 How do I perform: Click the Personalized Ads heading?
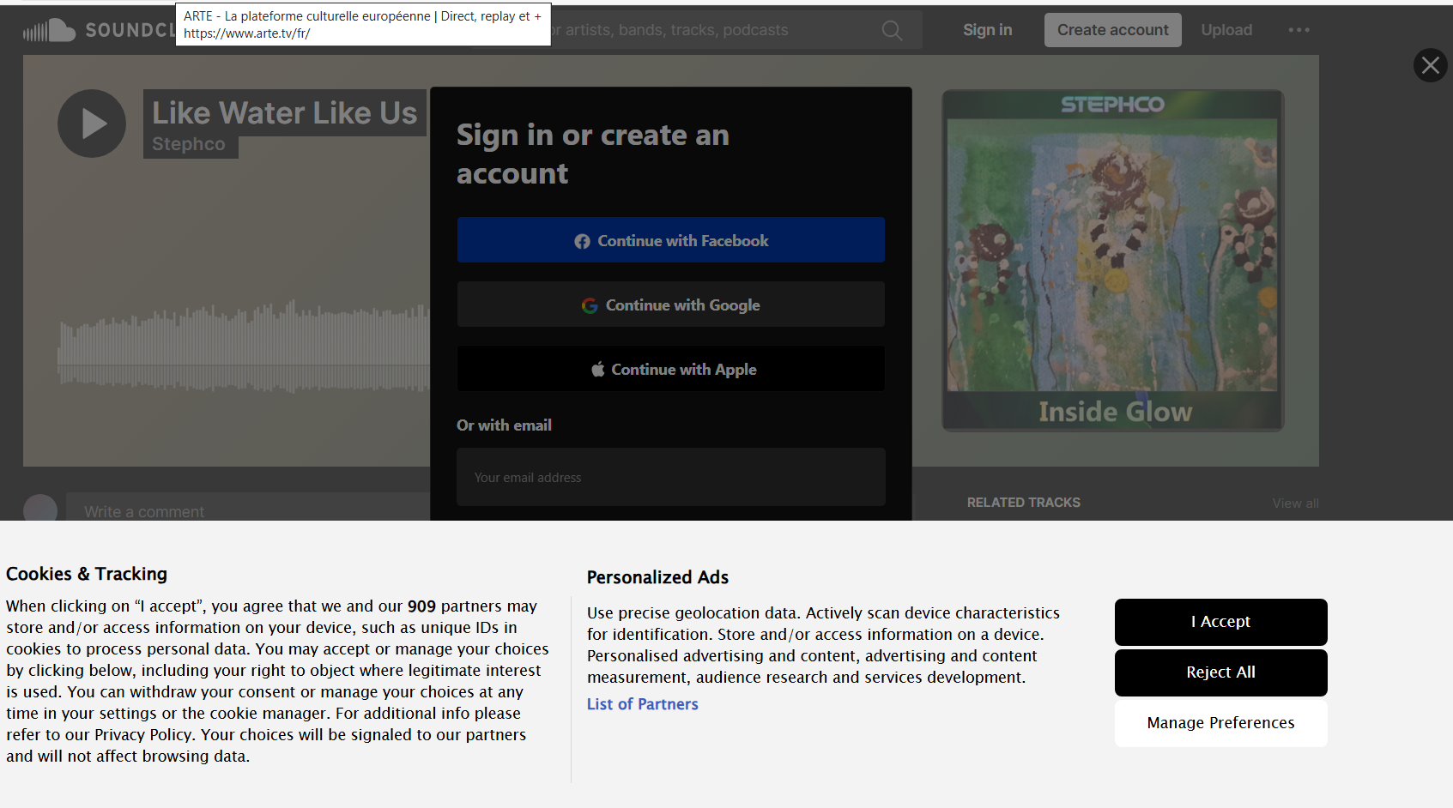[x=658, y=577]
